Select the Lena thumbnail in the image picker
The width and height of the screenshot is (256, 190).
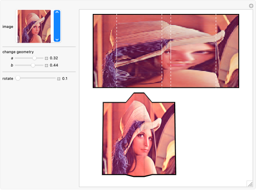34,26
